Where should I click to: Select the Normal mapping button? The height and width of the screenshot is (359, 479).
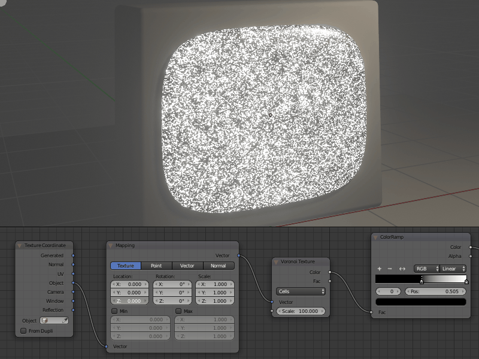click(x=219, y=265)
